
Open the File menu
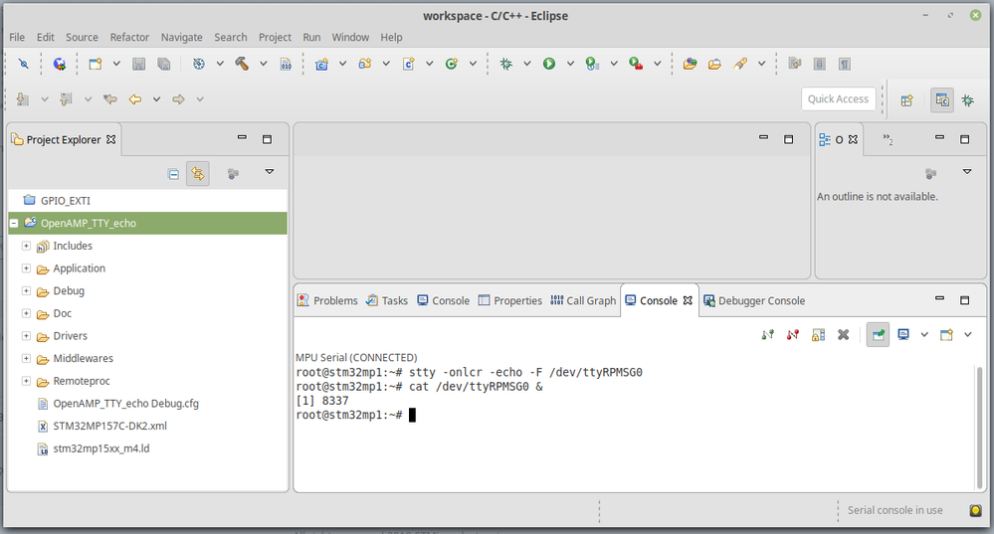click(17, 38)
